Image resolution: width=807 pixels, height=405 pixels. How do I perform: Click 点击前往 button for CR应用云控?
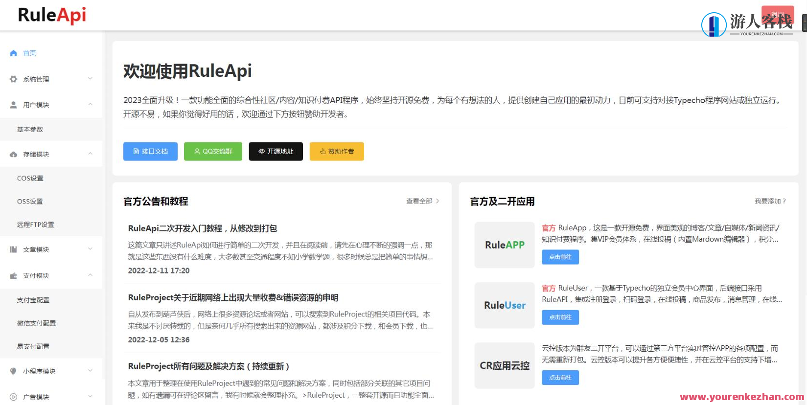click(x=560, y=377)
